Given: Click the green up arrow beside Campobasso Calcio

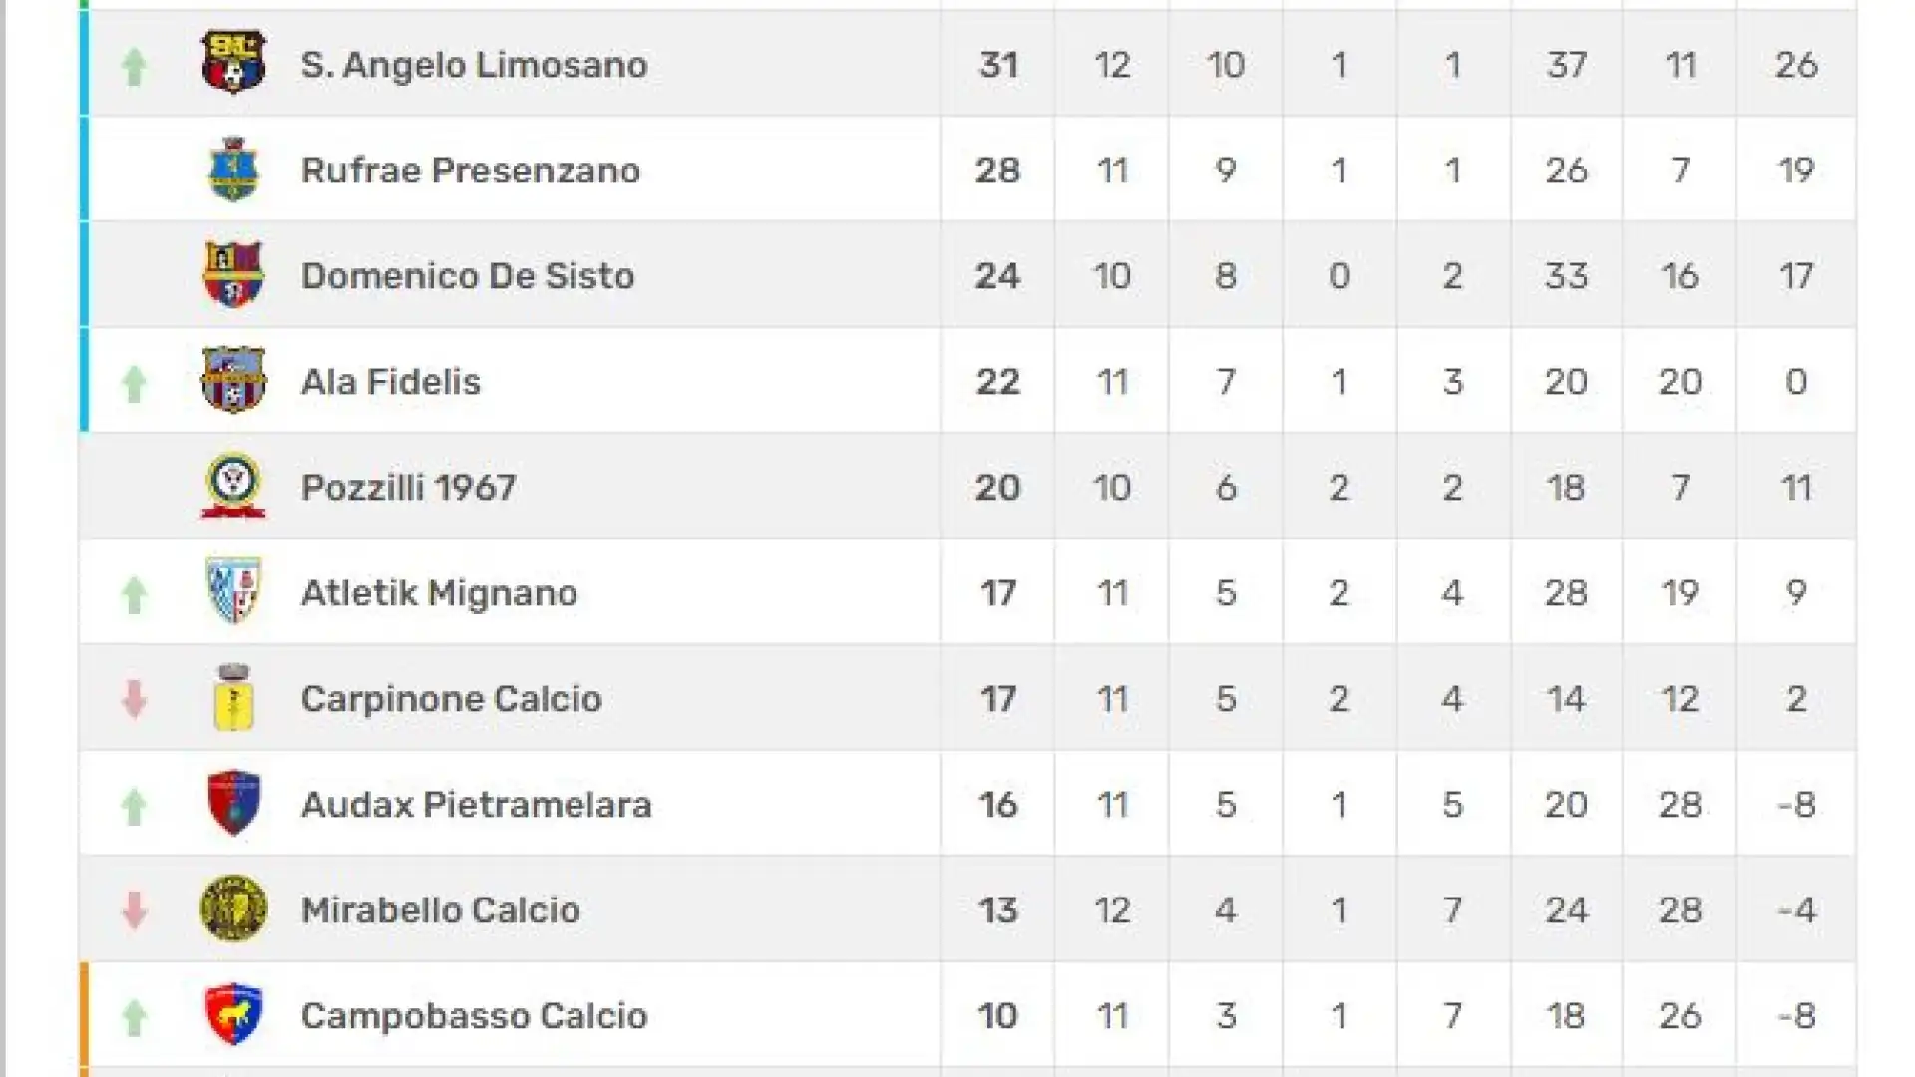Looking at the screenshot, I should click(x=134, y=1017).
